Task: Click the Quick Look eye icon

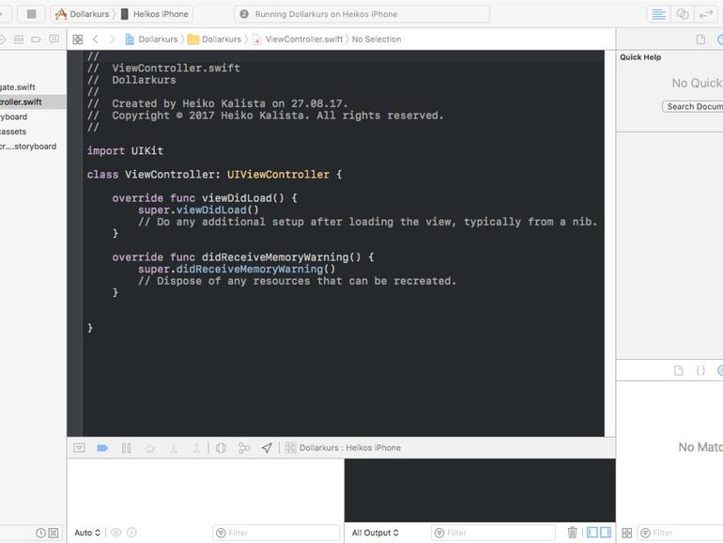Action: pos(116,533)
